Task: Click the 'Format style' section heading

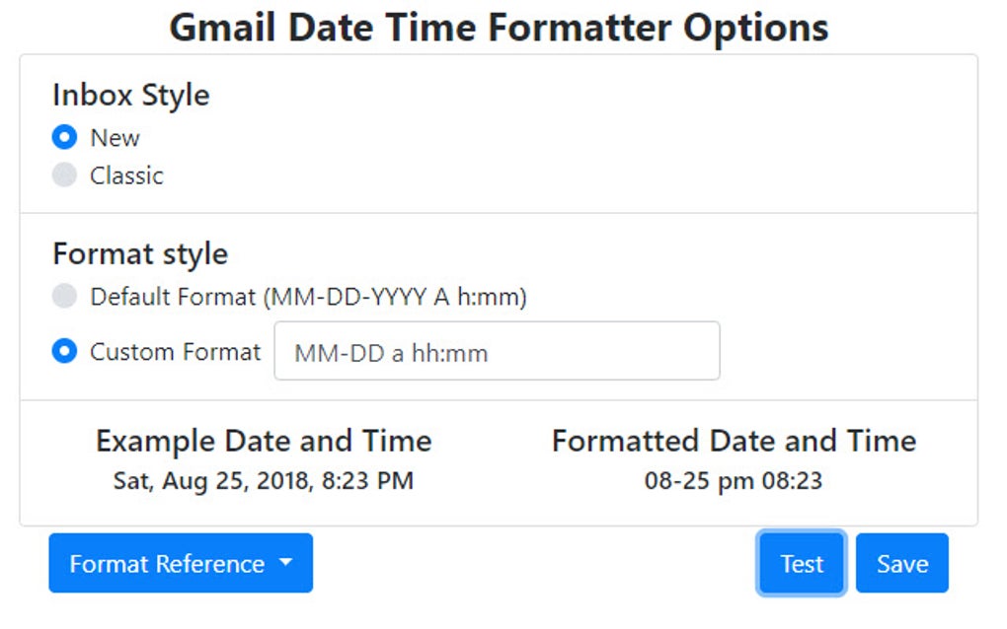Action: (x=137, y=253)
